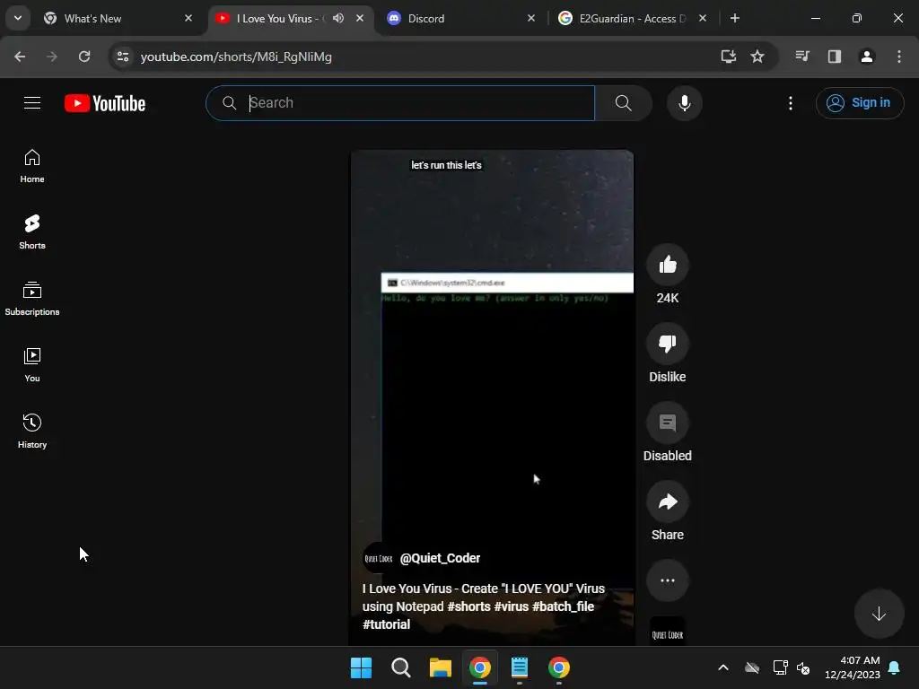Open the taskbar clock and date

(853, 667)
